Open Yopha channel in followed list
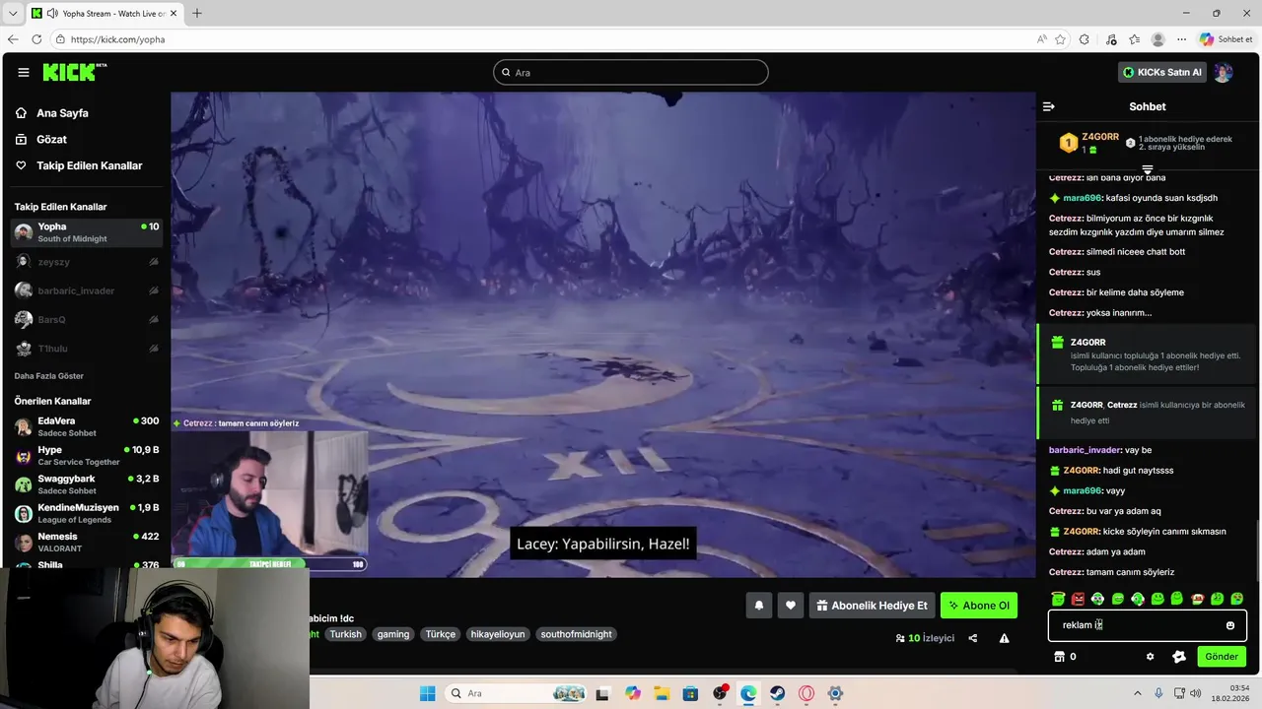 pos(87,232)
